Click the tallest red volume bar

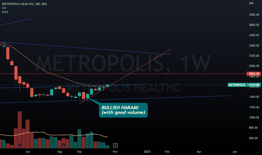pyautogui.click(x=20, y=130)
